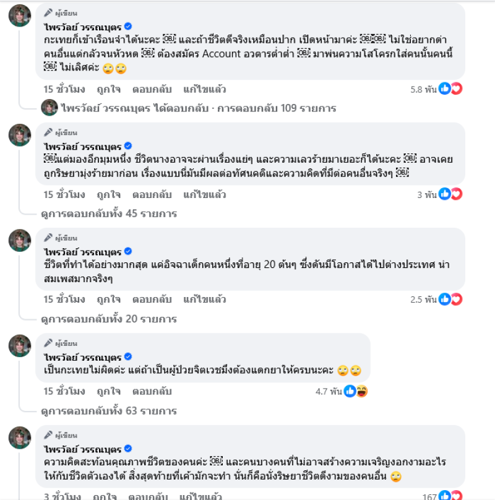Viewport: 495px width, 500px height.
Task: Expand "ดูการตอบกลับทั้ง 63 รายการ" replies
Action: coord(109,410)
